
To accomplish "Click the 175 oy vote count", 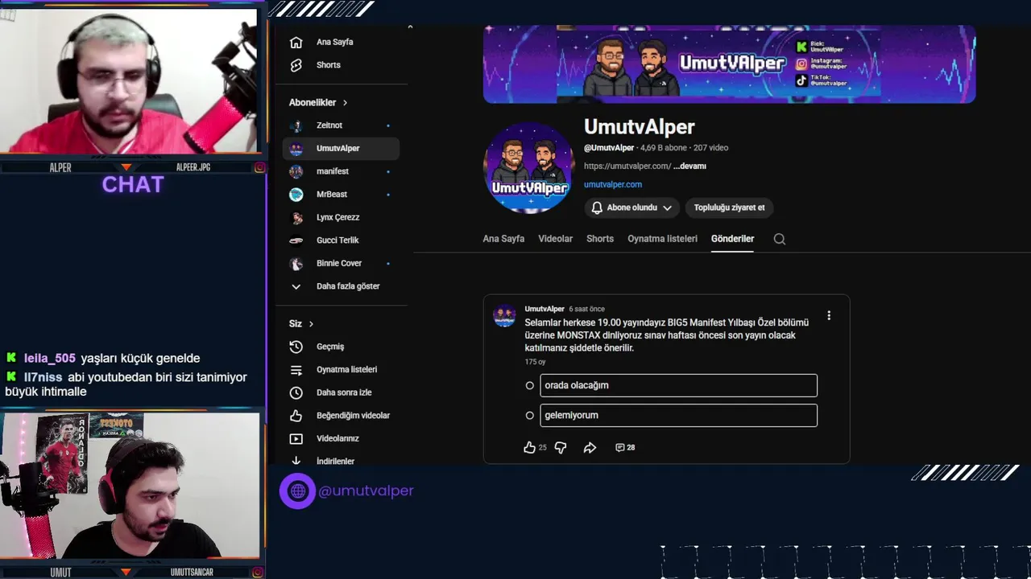I will point(536,363).
